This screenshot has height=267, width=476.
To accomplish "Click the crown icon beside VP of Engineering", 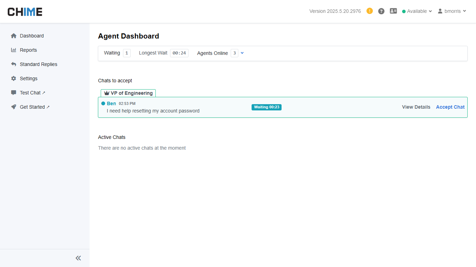I will pos(107,93).
